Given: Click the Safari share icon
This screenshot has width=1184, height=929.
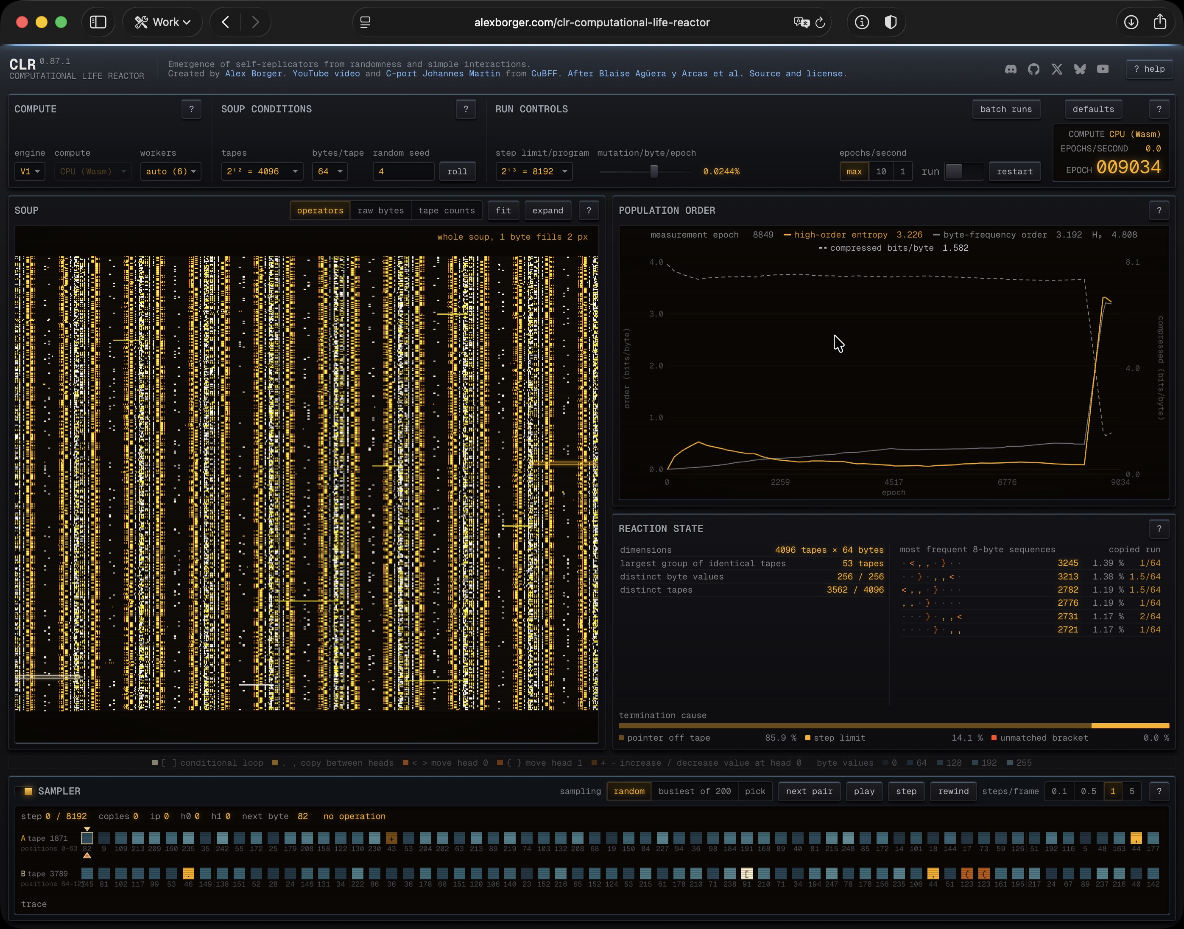Looking at the screenshot, I should tap(1160, 22).
